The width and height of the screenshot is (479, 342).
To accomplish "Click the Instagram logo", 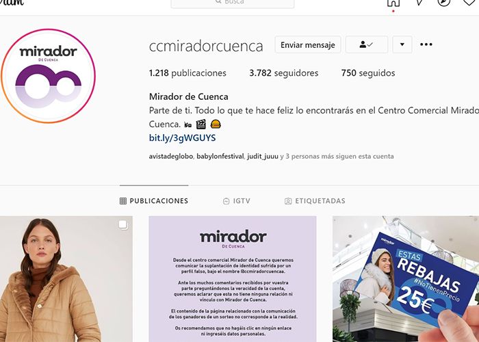I will 12,3.
